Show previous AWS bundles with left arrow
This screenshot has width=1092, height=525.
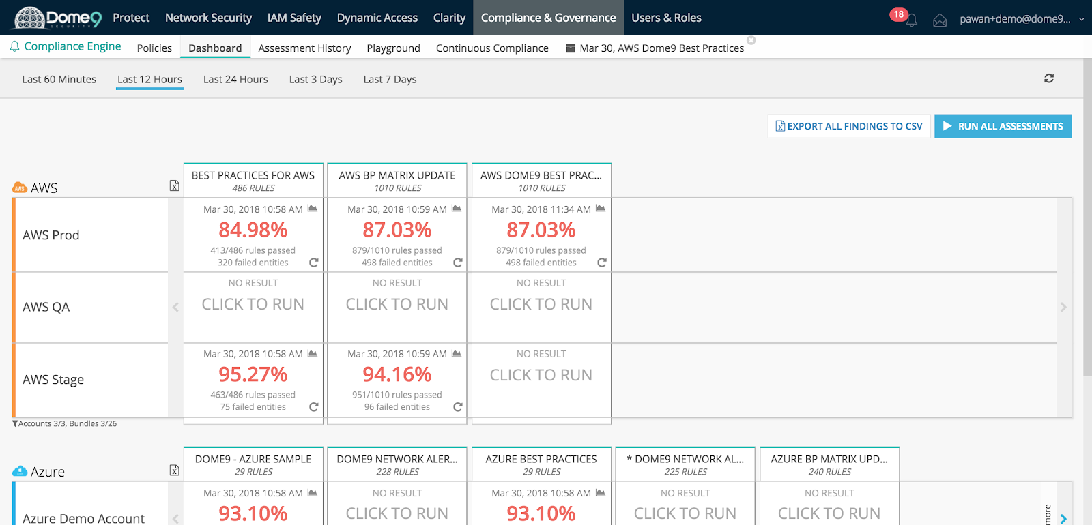pos(175,307)
